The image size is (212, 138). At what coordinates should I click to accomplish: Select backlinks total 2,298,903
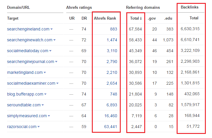tap(190, 61)
